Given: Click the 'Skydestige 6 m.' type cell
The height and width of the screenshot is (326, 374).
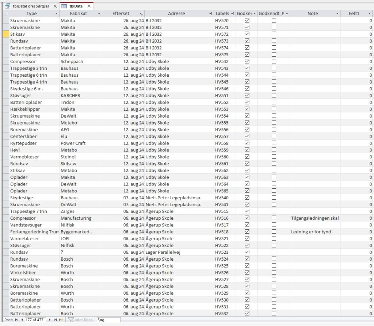Looking at the screenshot, I should pos(34,88).
